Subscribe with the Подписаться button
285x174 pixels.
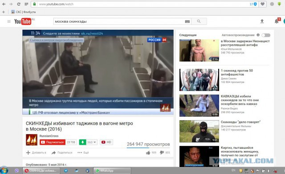pos(53,142)
